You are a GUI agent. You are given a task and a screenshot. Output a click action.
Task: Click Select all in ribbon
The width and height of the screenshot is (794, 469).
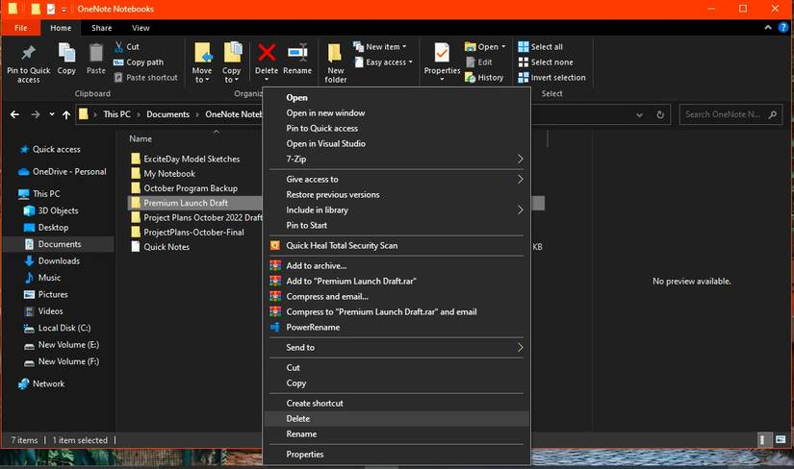[539, 47]
